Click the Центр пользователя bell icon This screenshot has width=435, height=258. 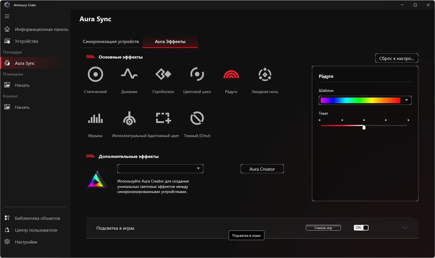pyautogui.click(x=7, y=230)
